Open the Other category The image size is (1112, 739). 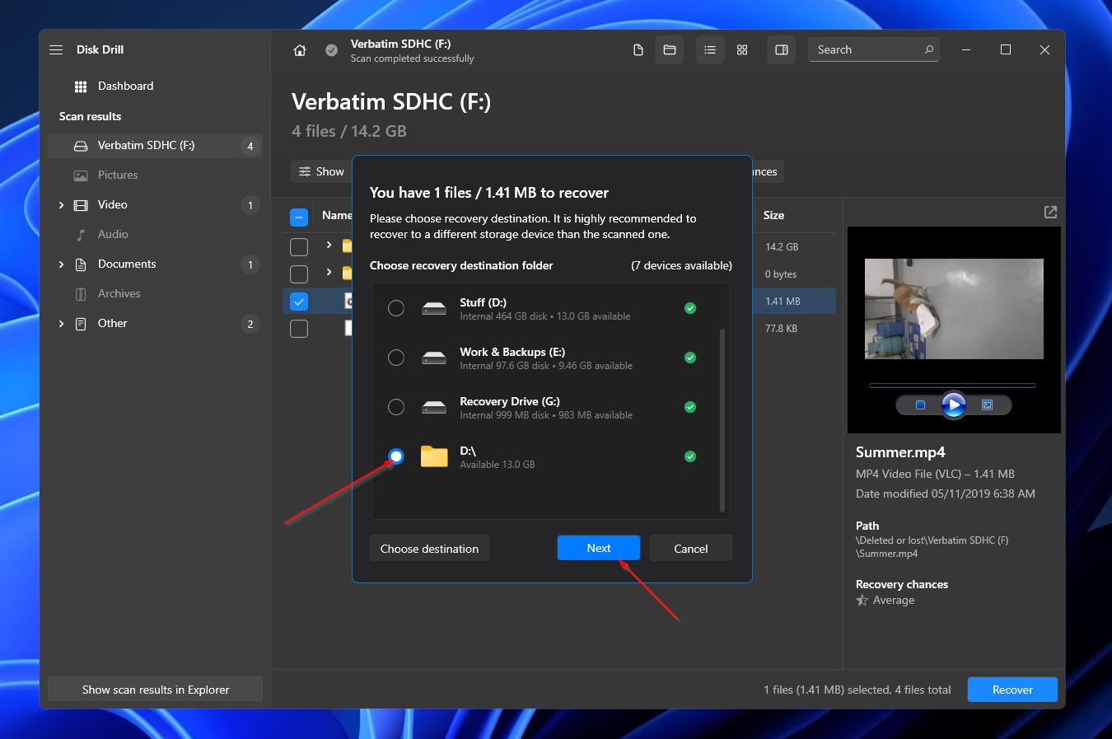[x=113, y=323]
